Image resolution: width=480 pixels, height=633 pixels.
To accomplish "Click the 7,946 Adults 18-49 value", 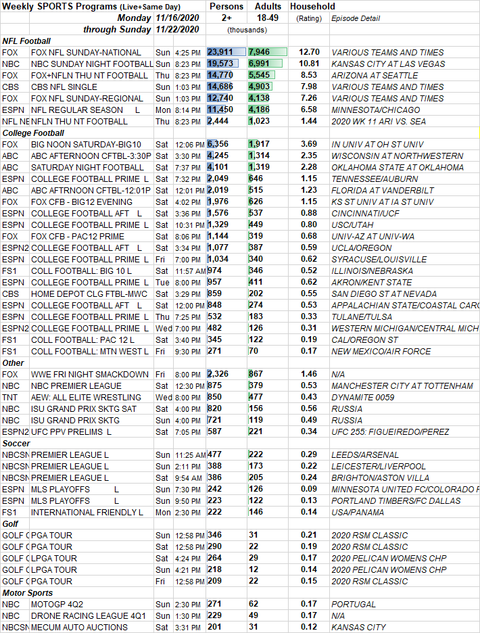I will coord(268,52).
